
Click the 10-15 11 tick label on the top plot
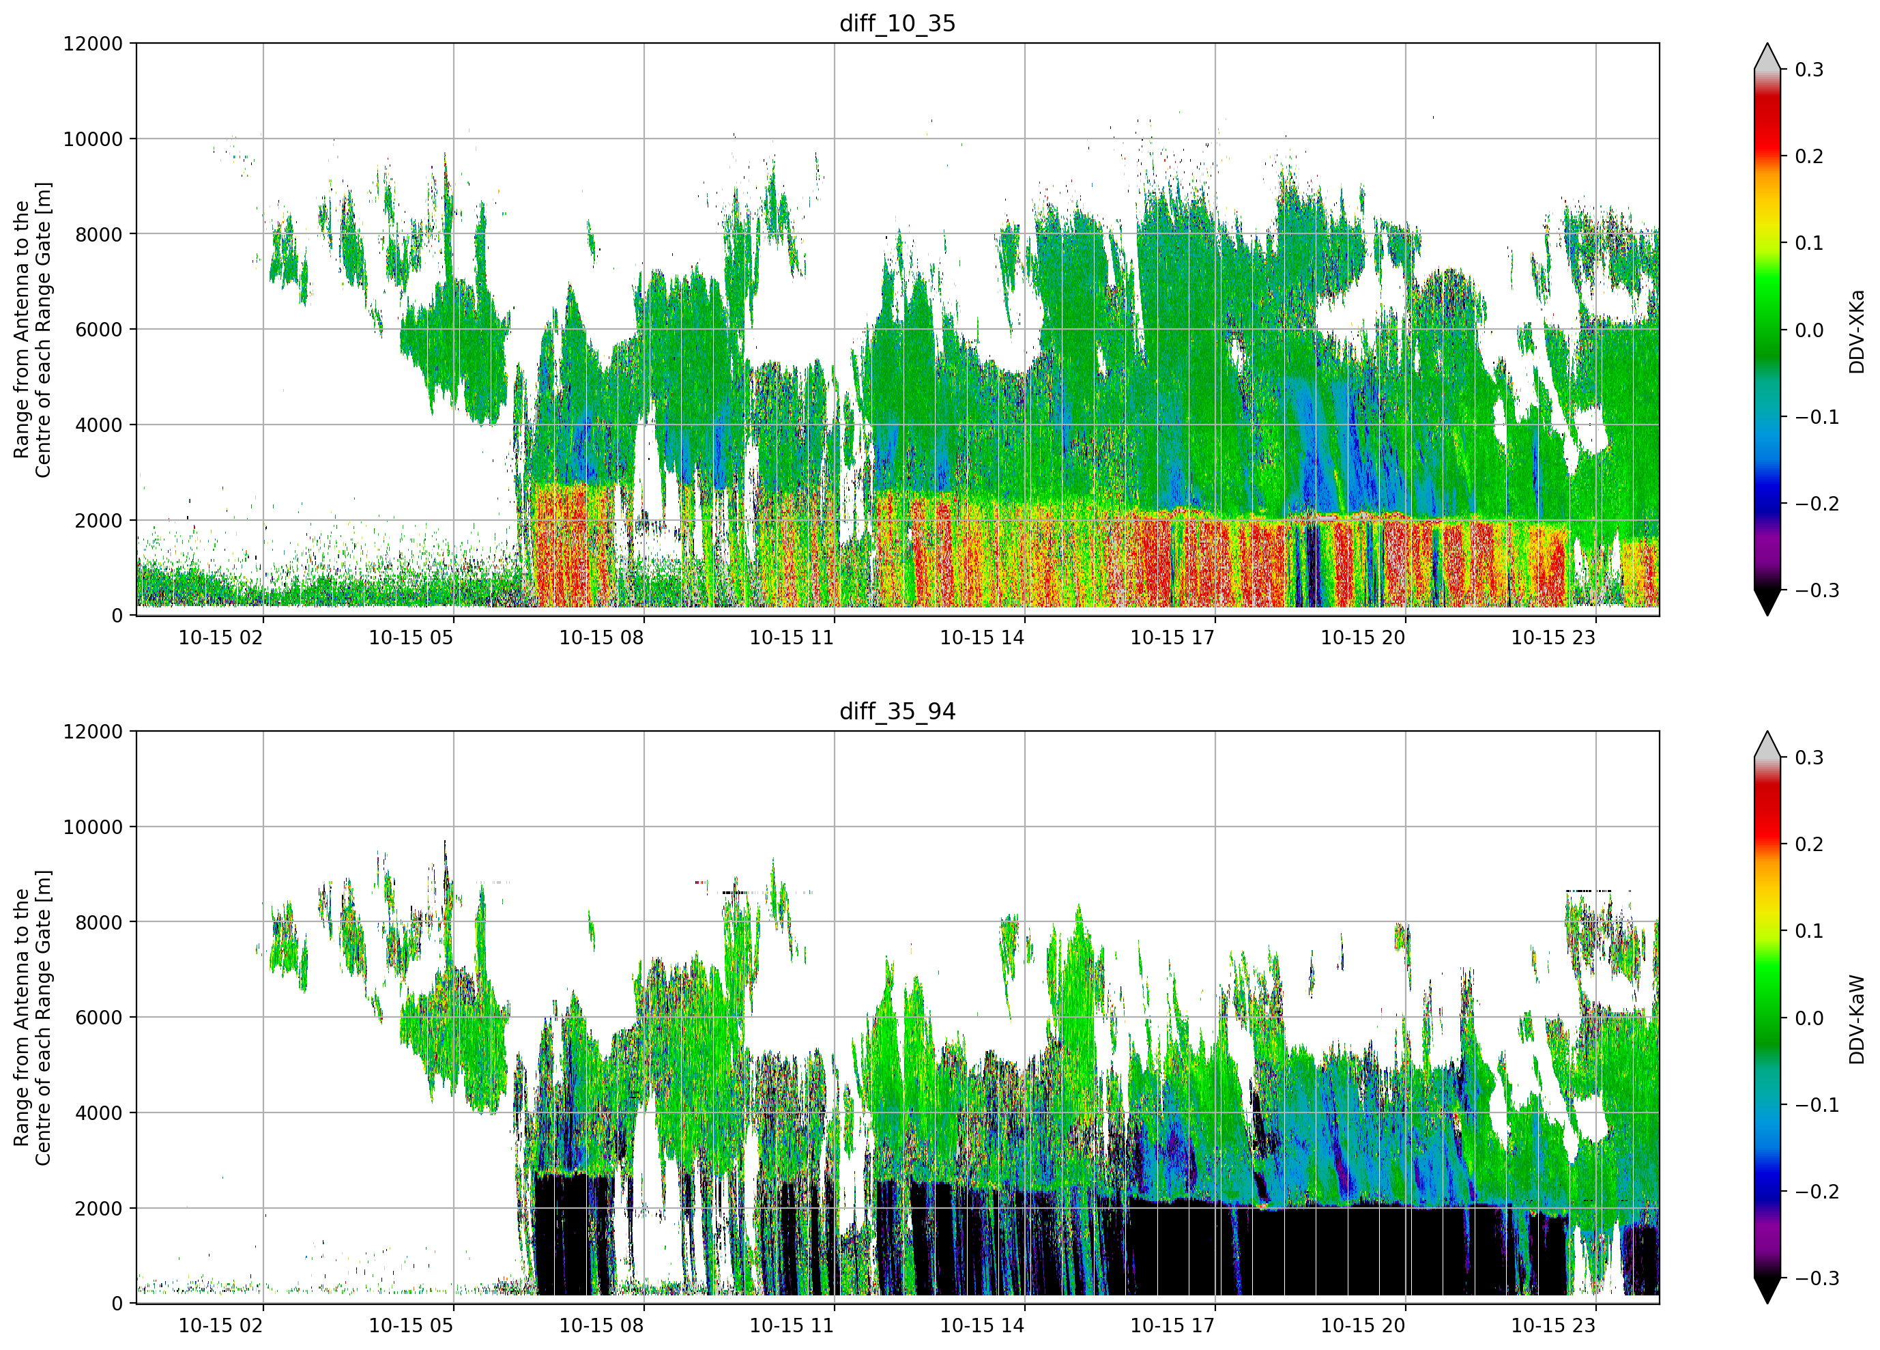pos(792,637)
